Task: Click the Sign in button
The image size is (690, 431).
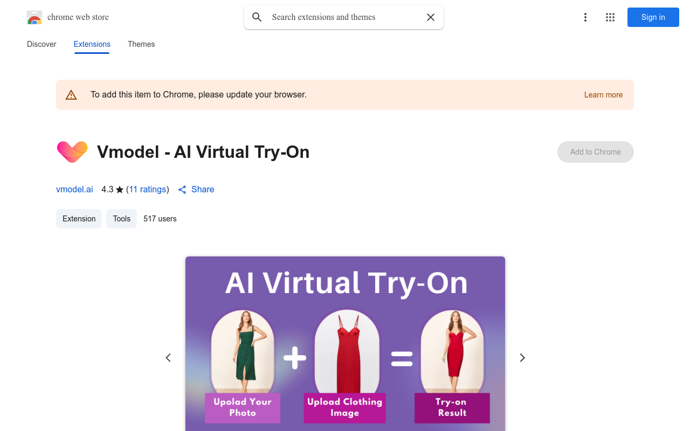Action: pyautogui.click(x=653, y=17)
